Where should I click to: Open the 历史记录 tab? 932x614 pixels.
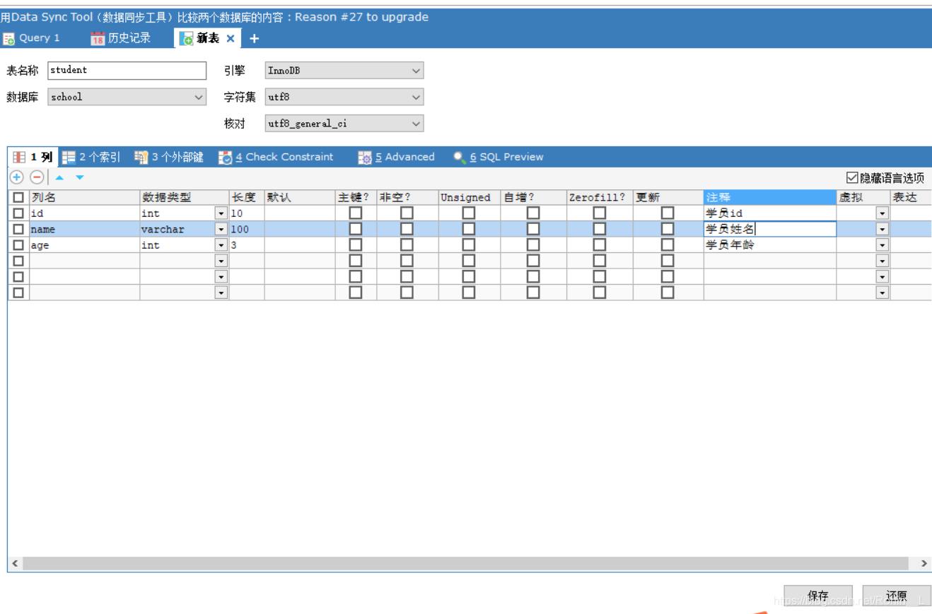tap(121, 38)
